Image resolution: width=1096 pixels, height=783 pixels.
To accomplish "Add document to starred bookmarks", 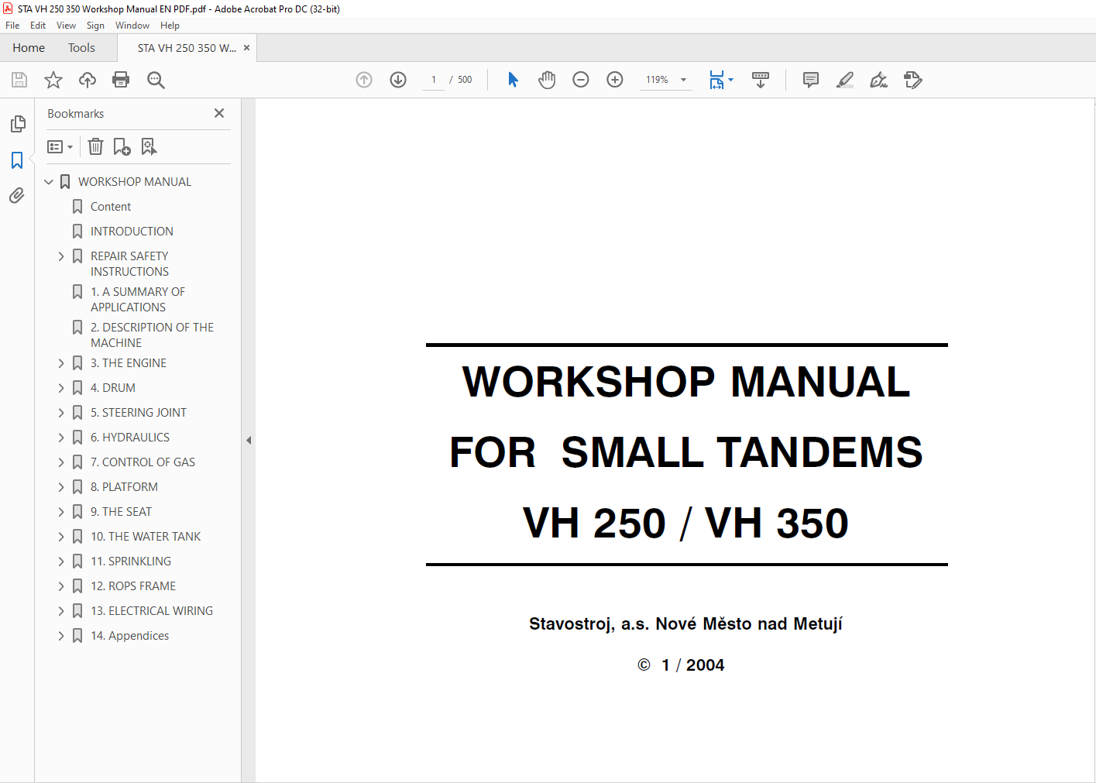I will pyautogui.click(x=53, y=80).
